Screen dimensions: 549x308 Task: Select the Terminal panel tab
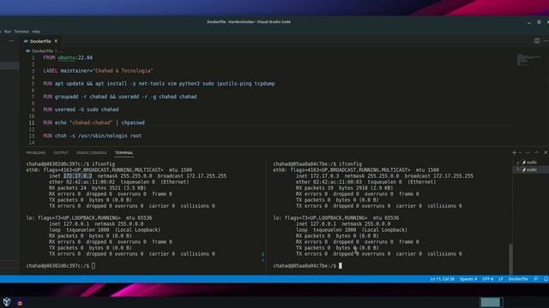124,153
